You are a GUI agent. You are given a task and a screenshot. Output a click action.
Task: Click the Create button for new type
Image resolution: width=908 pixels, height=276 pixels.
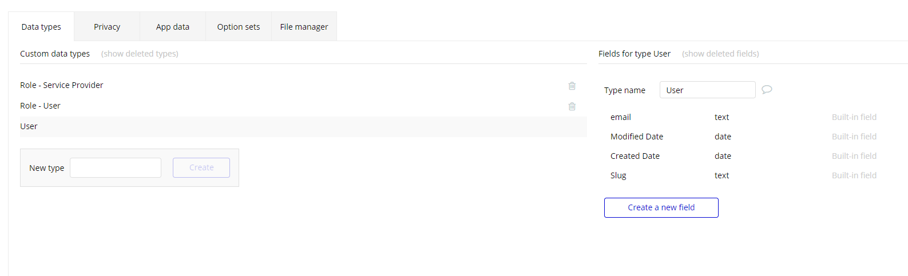[x=201, y=167]
